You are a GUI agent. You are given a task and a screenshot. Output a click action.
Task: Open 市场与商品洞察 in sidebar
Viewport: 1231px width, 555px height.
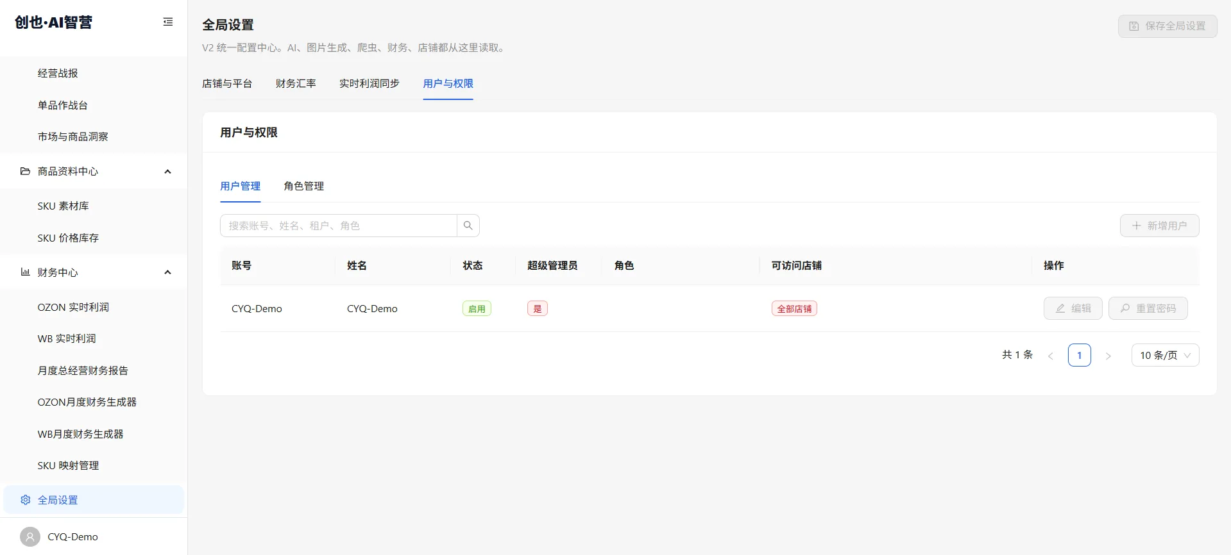94,137
